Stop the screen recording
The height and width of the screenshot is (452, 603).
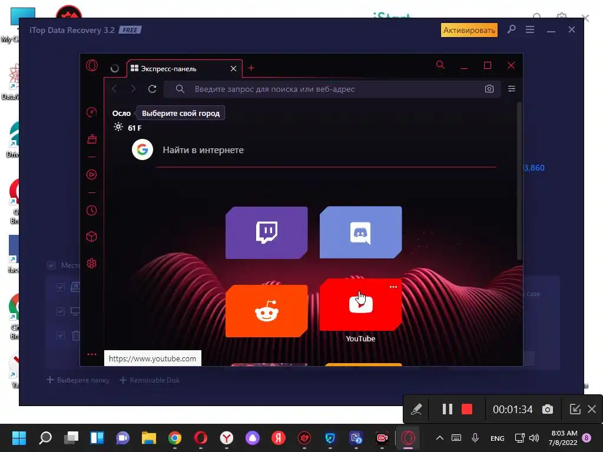click(467, 409)
